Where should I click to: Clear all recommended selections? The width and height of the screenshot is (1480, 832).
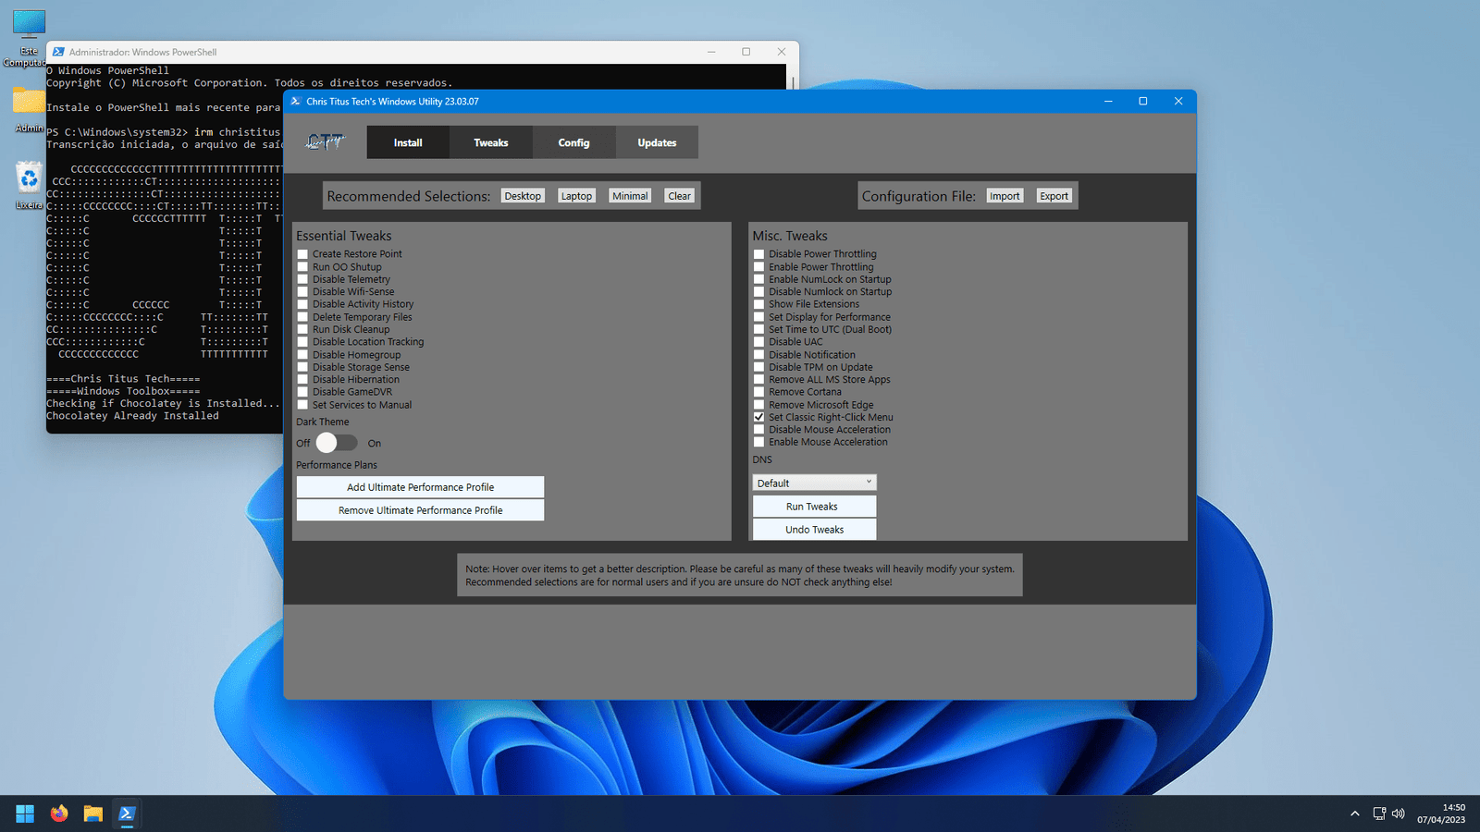680,196
